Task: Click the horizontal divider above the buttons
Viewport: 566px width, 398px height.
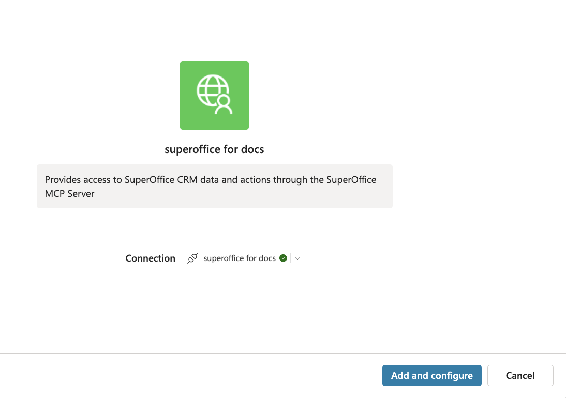Action: pos(283,354)
